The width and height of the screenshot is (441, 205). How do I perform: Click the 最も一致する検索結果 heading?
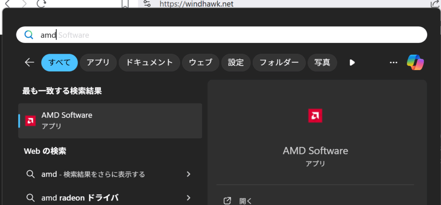[62, 91]
